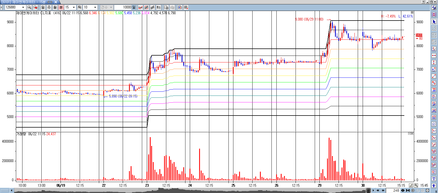This screenshot has height=193, width=438.
Task: Click the red checkmark line chart icon
Action: coord(141,7)
